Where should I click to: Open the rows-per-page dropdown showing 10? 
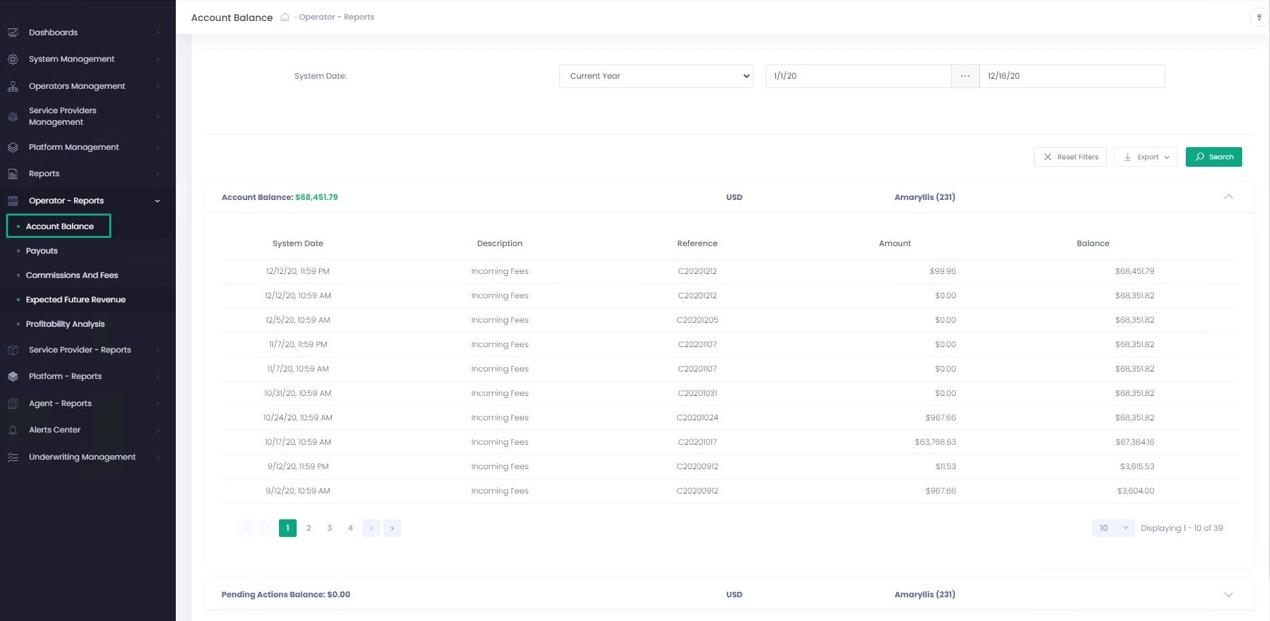tap(1113, 528)
